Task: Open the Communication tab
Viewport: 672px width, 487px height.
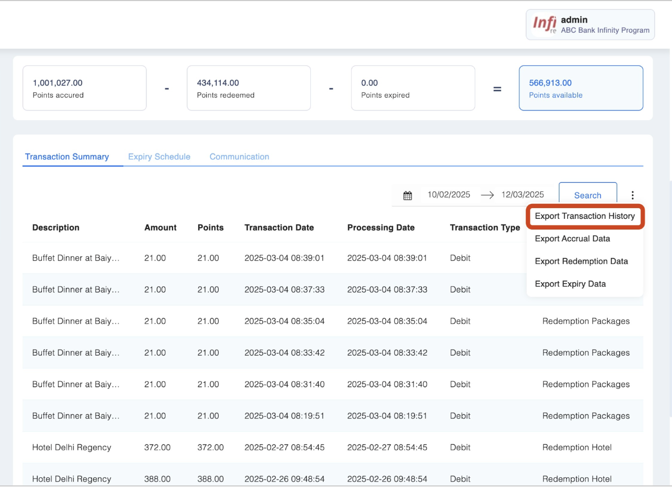Action: coord(239,157)
